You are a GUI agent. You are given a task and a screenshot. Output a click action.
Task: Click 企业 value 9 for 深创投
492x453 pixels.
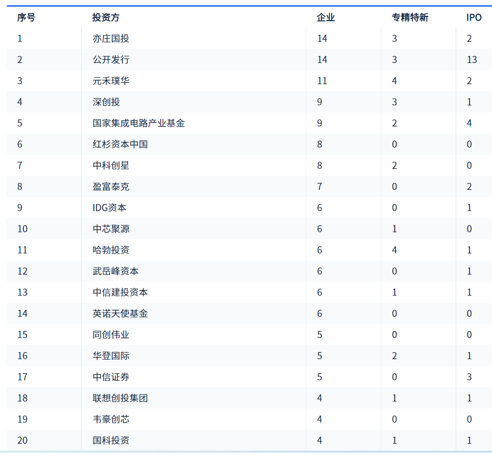pos(319,102)
